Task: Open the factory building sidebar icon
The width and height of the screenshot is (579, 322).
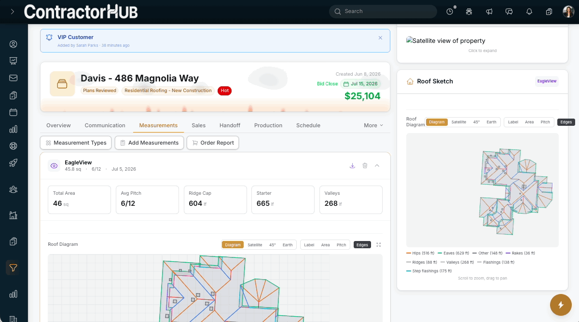Action: [14, 215]
